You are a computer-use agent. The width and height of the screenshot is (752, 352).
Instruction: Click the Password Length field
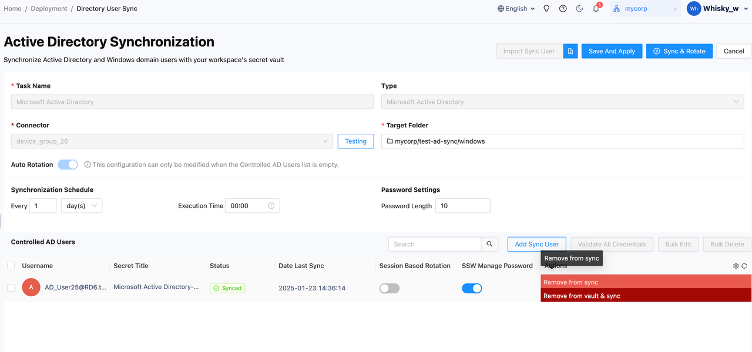tap(463, 206)
